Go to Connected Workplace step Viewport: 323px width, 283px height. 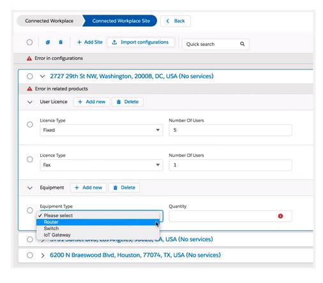49,21
